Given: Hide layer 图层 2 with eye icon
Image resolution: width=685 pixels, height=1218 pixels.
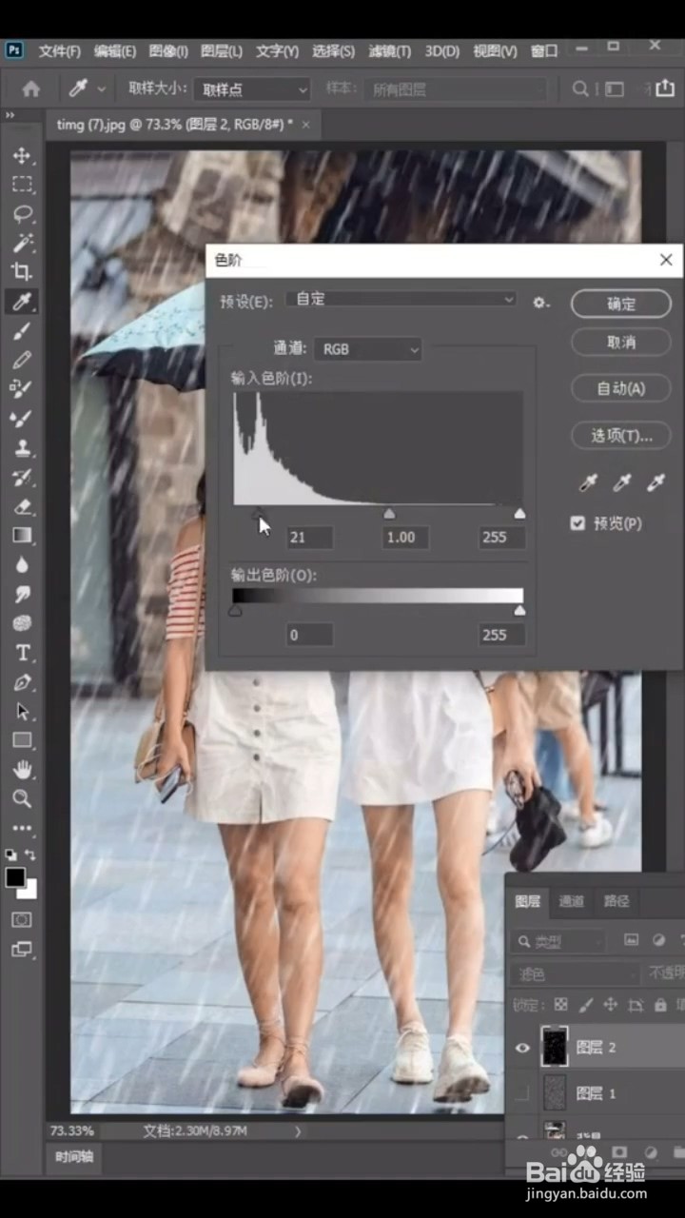Looking at the screenshot, I should tap(522, 1048).
